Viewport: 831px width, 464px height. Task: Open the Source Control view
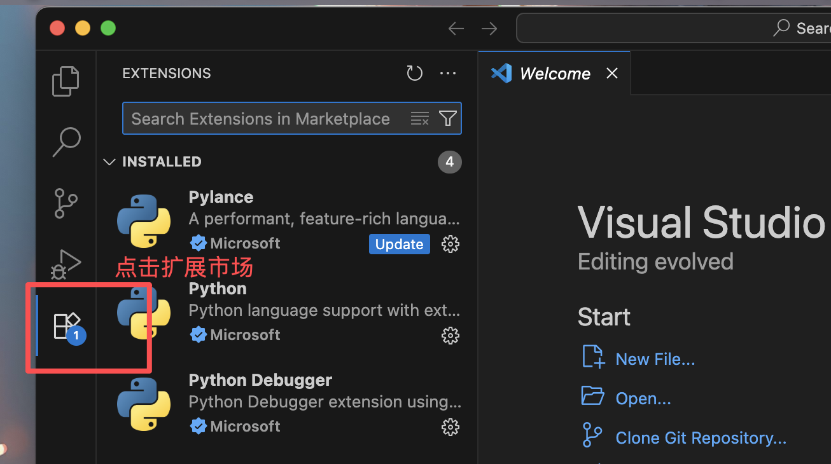[x=66, y=203]
